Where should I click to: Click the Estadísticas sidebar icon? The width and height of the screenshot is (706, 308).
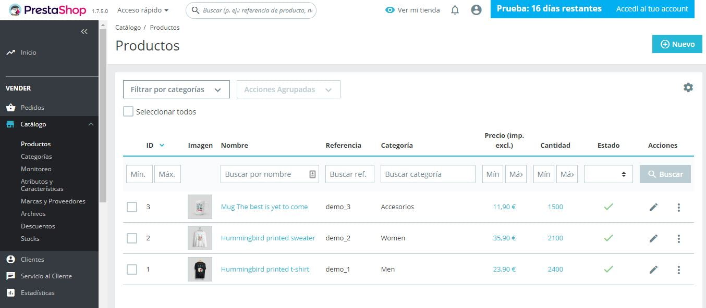pos(11,292)
